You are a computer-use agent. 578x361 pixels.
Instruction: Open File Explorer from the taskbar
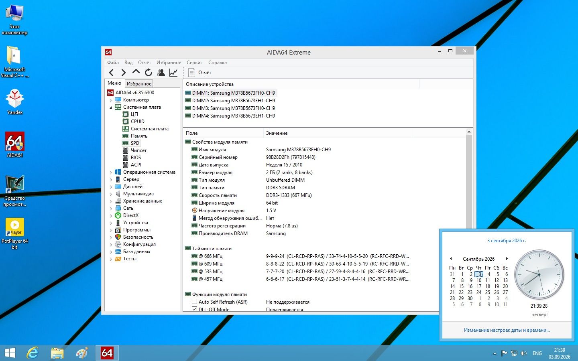(57, 353)
